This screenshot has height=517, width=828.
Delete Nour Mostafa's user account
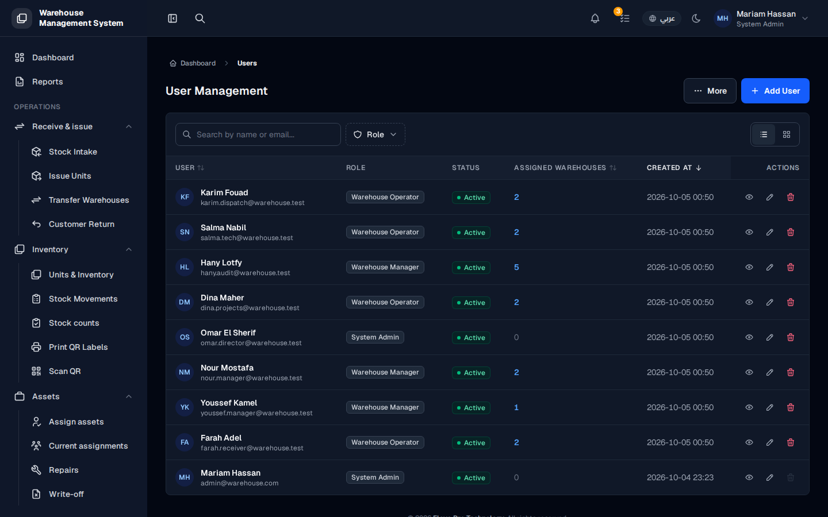(791, 372)
